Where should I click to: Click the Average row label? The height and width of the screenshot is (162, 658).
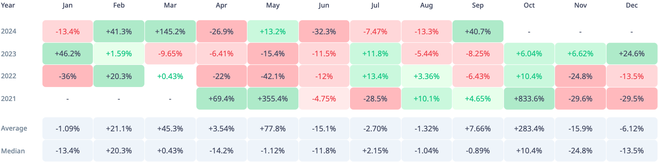[x=14, y=128]
